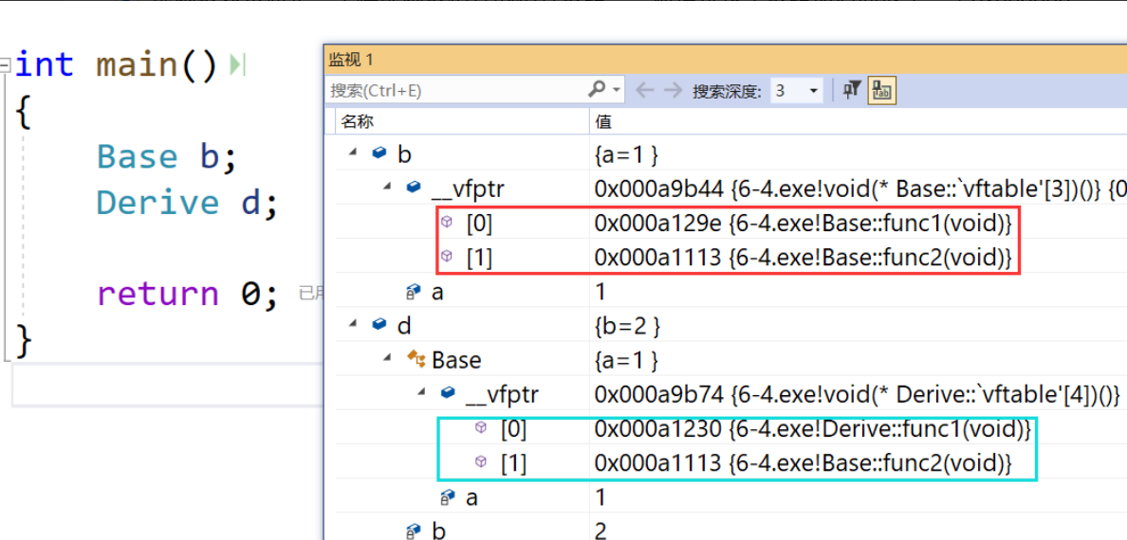Collapse the d variable tree node

tap(353, 325)
